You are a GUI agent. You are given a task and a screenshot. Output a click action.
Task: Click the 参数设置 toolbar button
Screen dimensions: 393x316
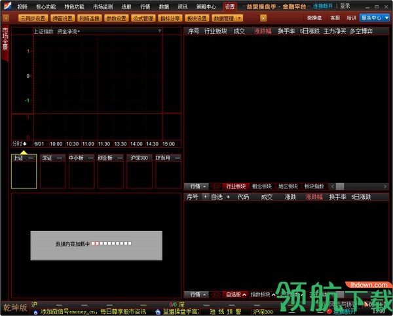117,18
